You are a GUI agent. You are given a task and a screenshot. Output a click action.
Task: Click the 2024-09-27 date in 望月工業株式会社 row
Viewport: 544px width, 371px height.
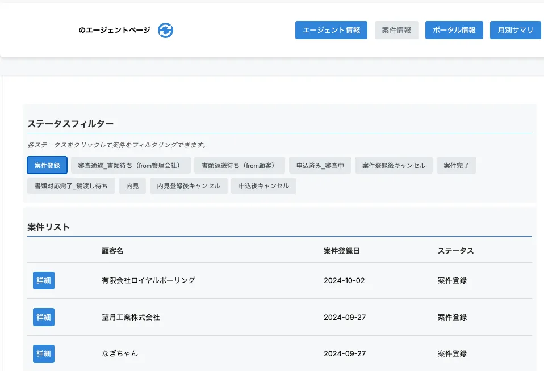(x=345, y=317)
